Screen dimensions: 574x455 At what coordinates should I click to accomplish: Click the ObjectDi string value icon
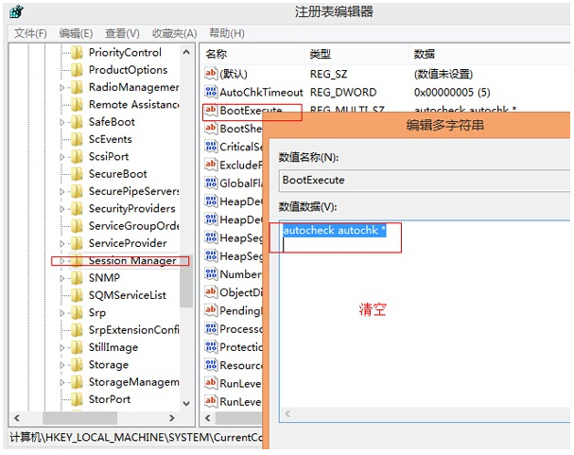click(211, 292)
